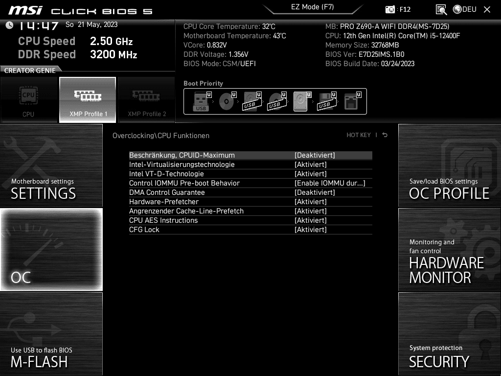Select the CFG Lock label
501x376 pixels.
(144, 229)
